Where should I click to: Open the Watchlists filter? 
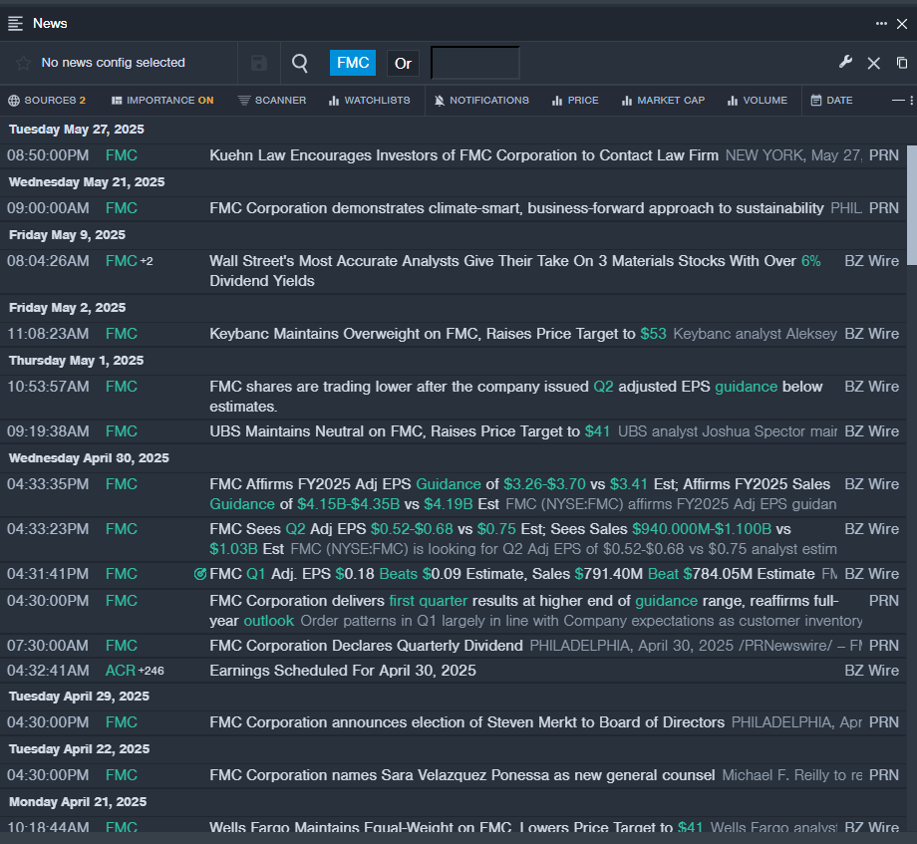click(x=370, y=101)
